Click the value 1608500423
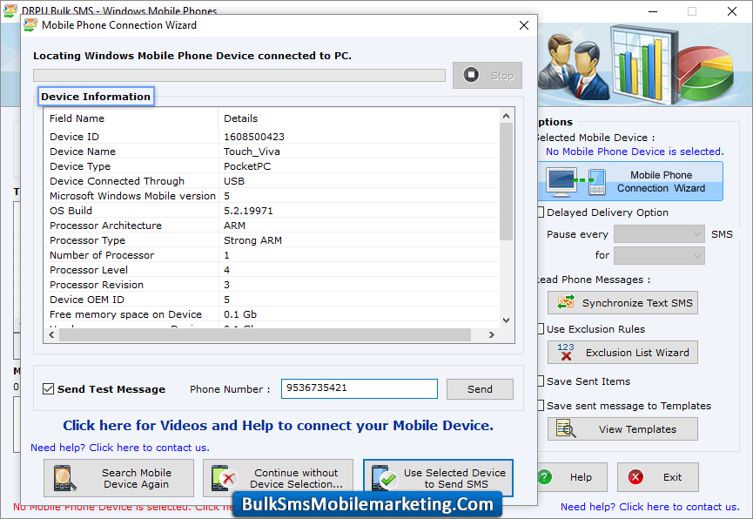This screenshot has width=753, height=519. click(x=254, y=137)
